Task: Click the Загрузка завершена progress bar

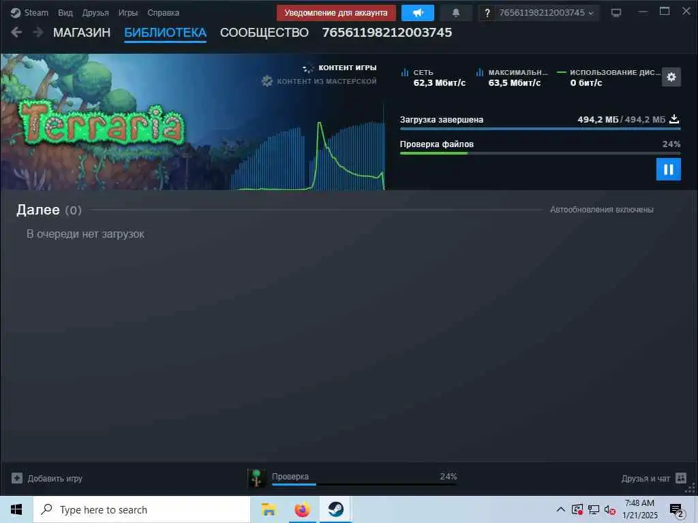Action: 541,129
